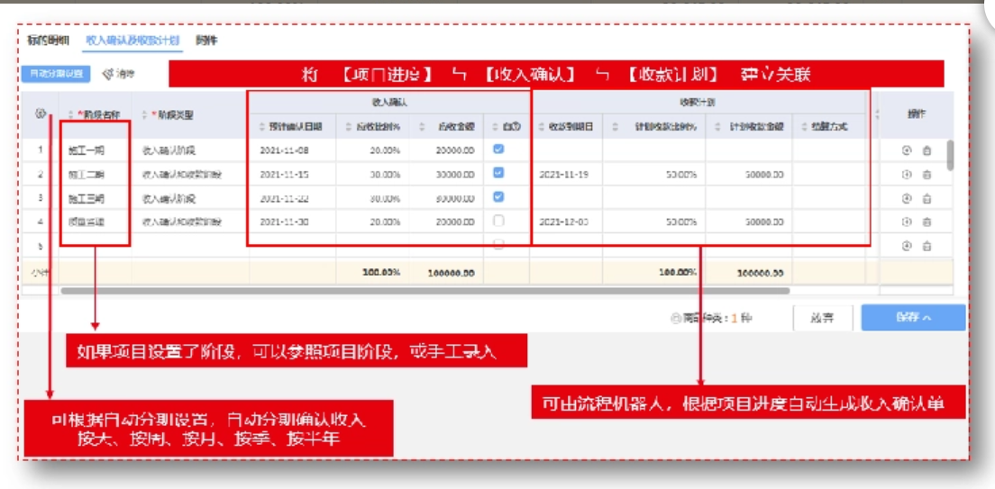Screen dimensions: 995x489
Task: Delete row 1 using the trash icon
Action: (927, 150)
